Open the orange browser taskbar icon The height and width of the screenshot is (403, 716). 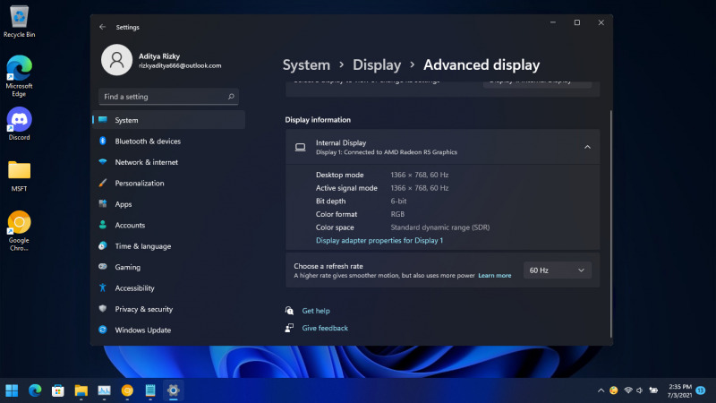[x=127, y=390]
